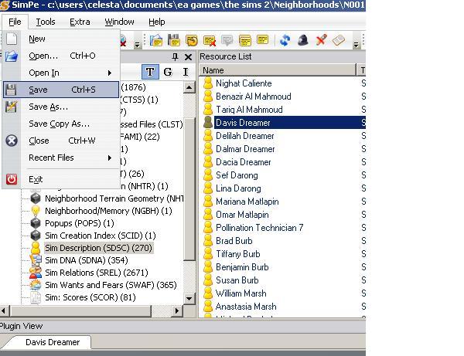Select Popups (POPS) (1) tree item
The width and height of the screenshot is (464, 356).
click(80, 223)
